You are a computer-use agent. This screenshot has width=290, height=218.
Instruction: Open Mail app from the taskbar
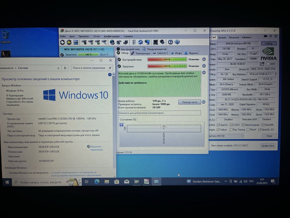click(x=126, y=182)
